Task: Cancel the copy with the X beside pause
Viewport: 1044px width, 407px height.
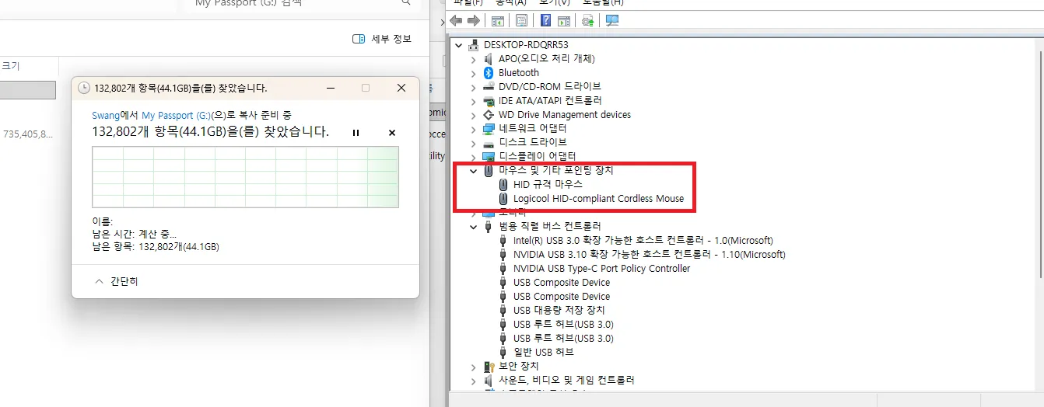Action: pyautogui.click(x=392, y=133)
